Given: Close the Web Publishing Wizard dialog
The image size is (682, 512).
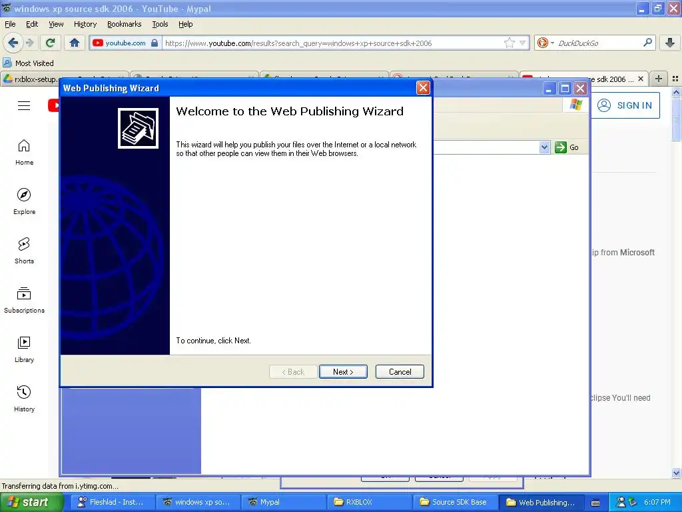Looking at the screenshot, I should [423, 88].
